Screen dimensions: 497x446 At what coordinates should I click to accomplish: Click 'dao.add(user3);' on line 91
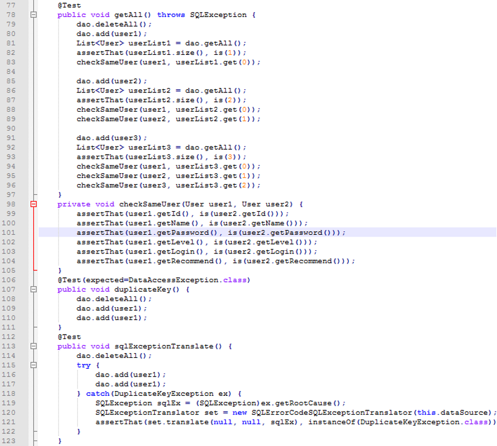click(x=111, y=138)
